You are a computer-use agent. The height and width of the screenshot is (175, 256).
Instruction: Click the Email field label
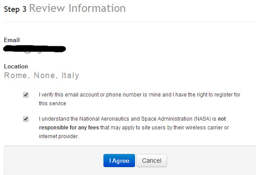[12, 40]
